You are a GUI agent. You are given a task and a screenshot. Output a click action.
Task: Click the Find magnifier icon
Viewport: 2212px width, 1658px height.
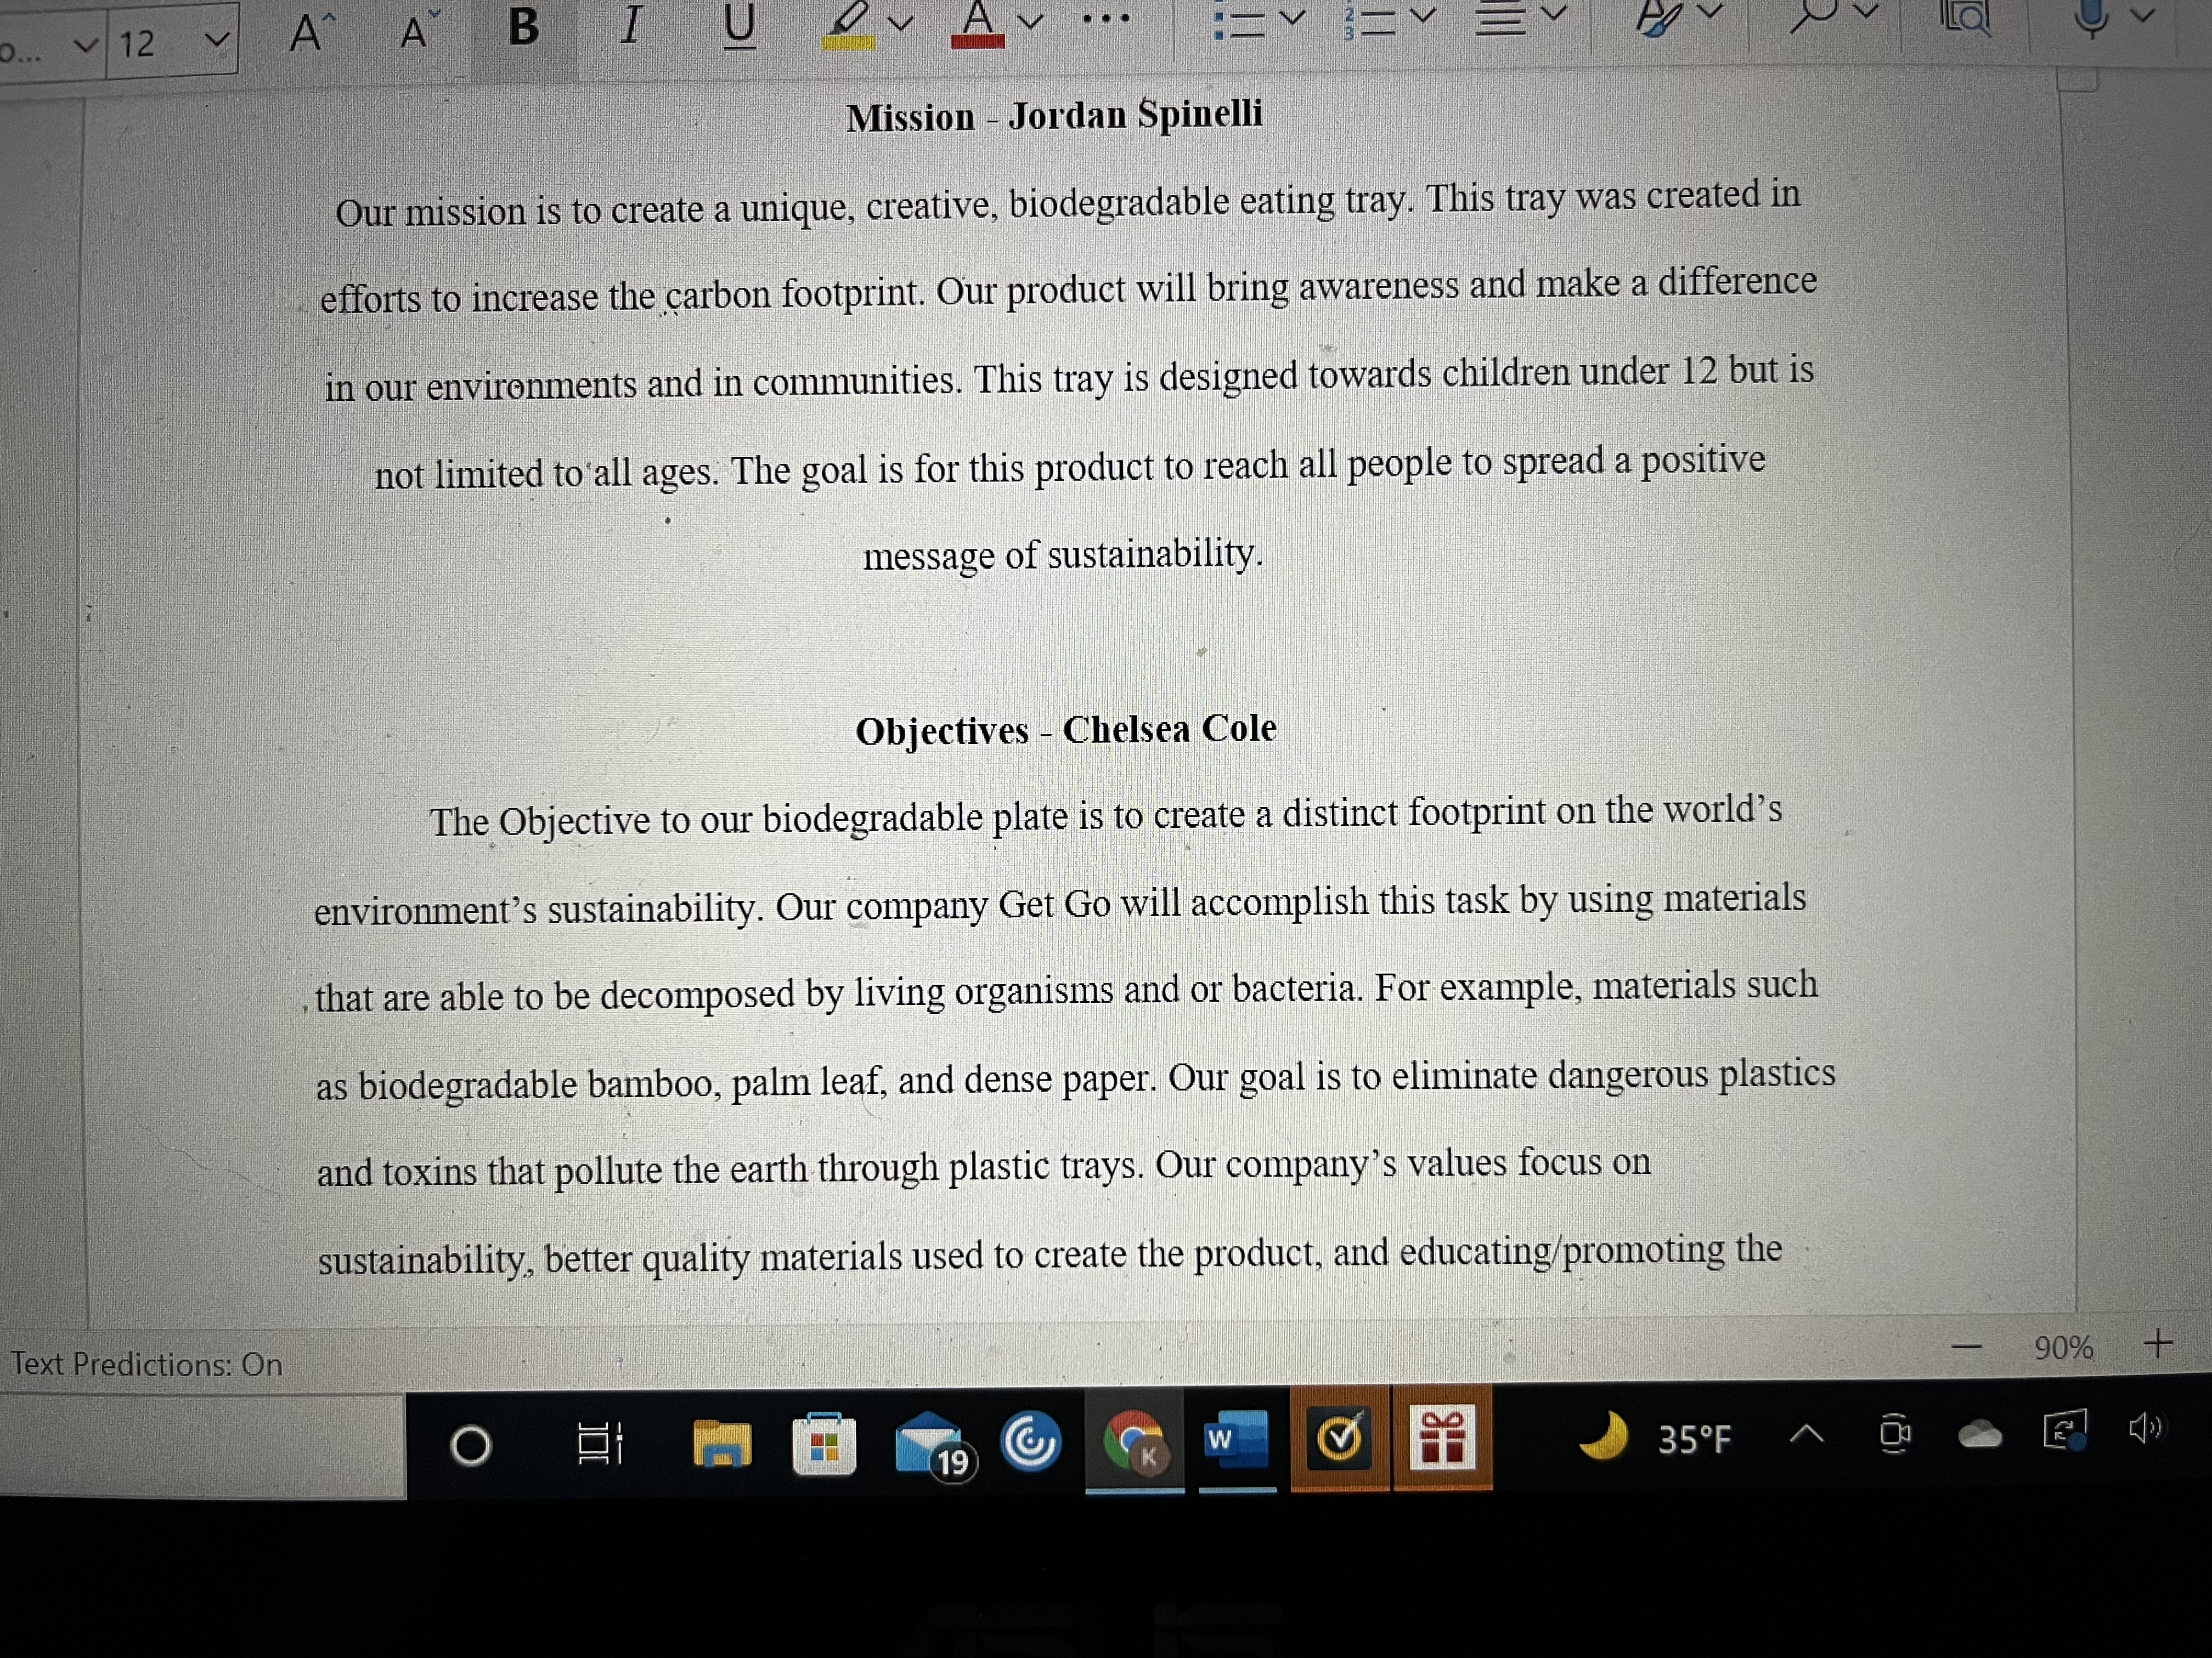pyautogui.click(x=1815, y=15)
